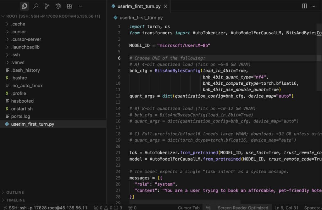Expand the .venvs folder
The image size is (322, 210).
18,62
